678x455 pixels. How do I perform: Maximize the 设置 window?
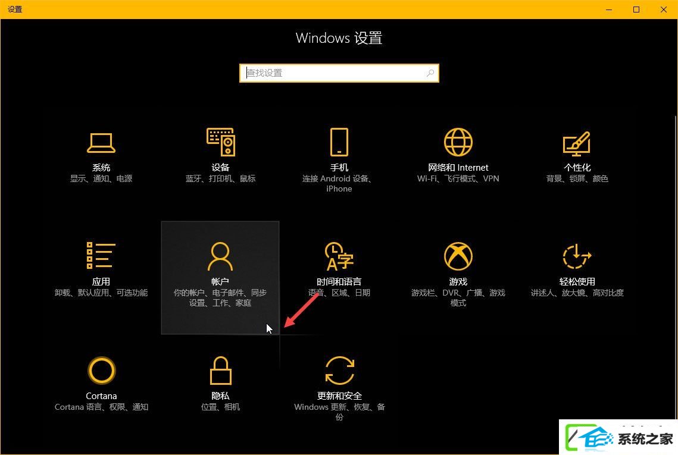click(636, 10)
